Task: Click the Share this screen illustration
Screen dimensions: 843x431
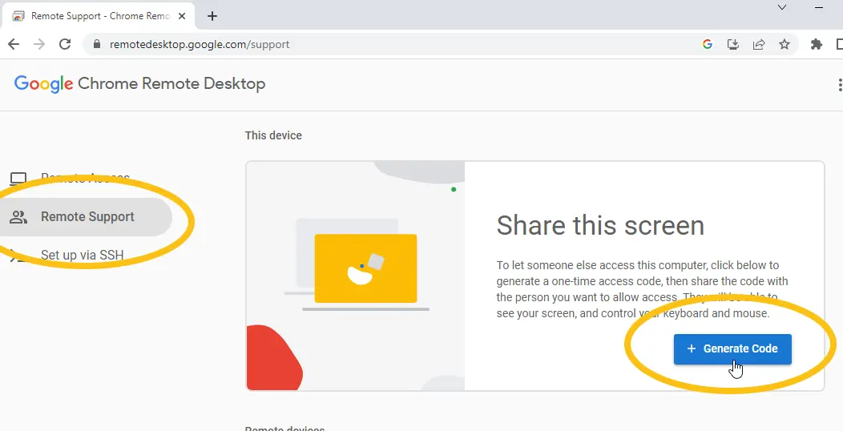Action: click(x=355, y=276)
